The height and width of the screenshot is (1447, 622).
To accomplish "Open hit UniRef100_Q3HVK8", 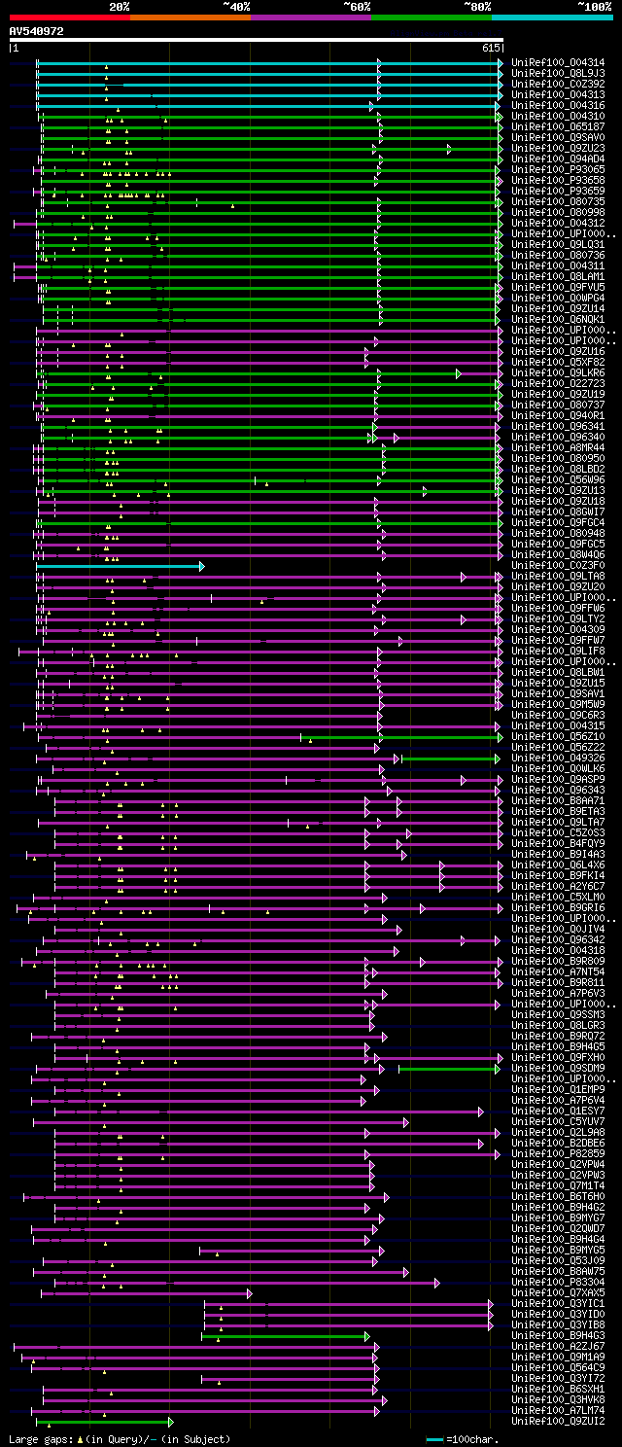I will pyautogui.click(x=558, y=1400).
